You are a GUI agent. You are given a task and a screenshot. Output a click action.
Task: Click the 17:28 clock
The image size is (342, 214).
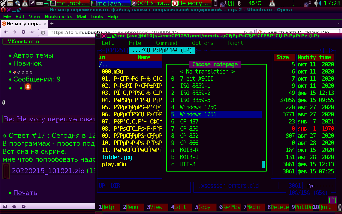332,3
